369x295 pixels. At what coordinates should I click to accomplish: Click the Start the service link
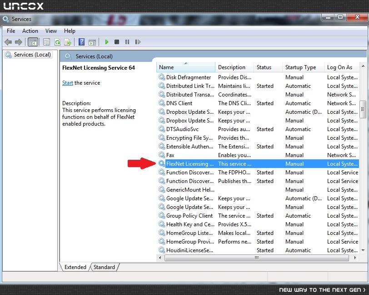(68, 83)
